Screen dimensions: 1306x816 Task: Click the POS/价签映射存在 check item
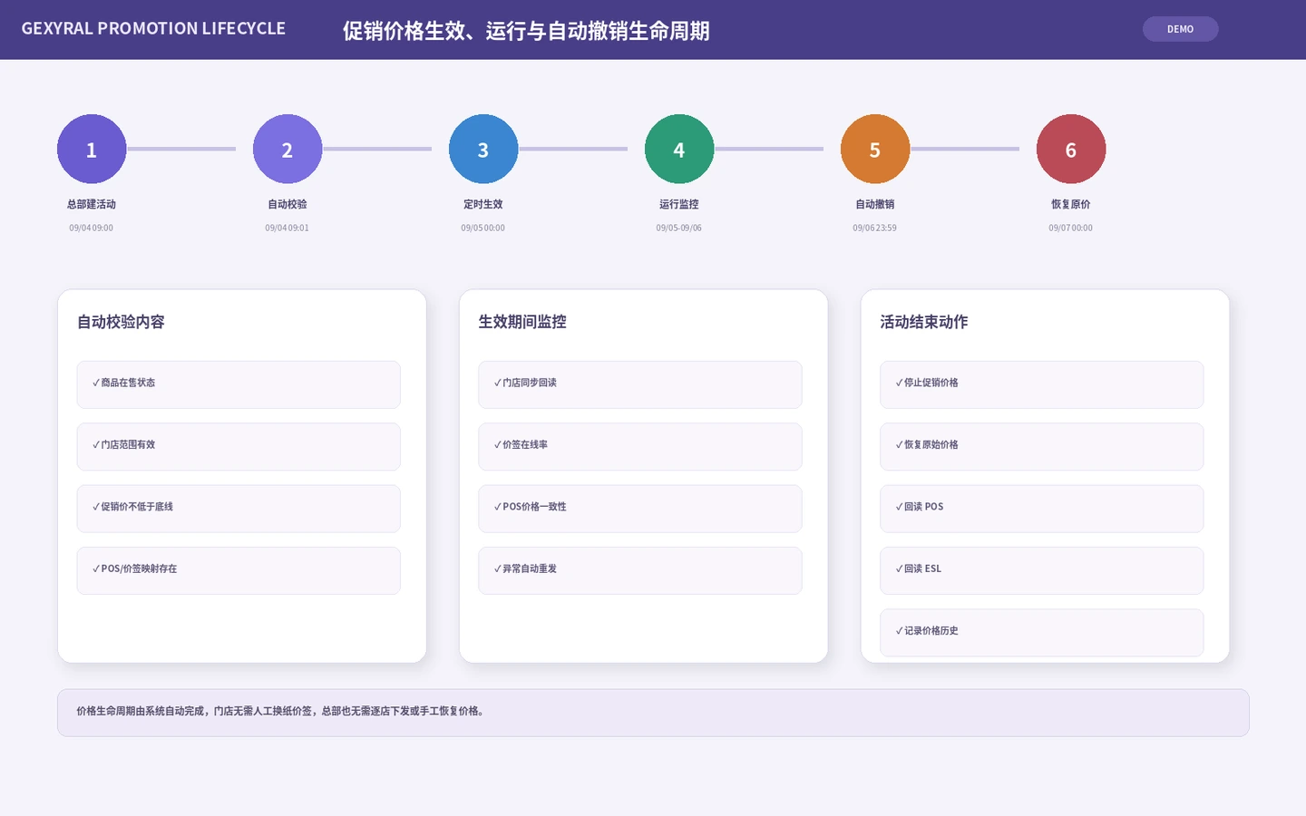(239, 570)
